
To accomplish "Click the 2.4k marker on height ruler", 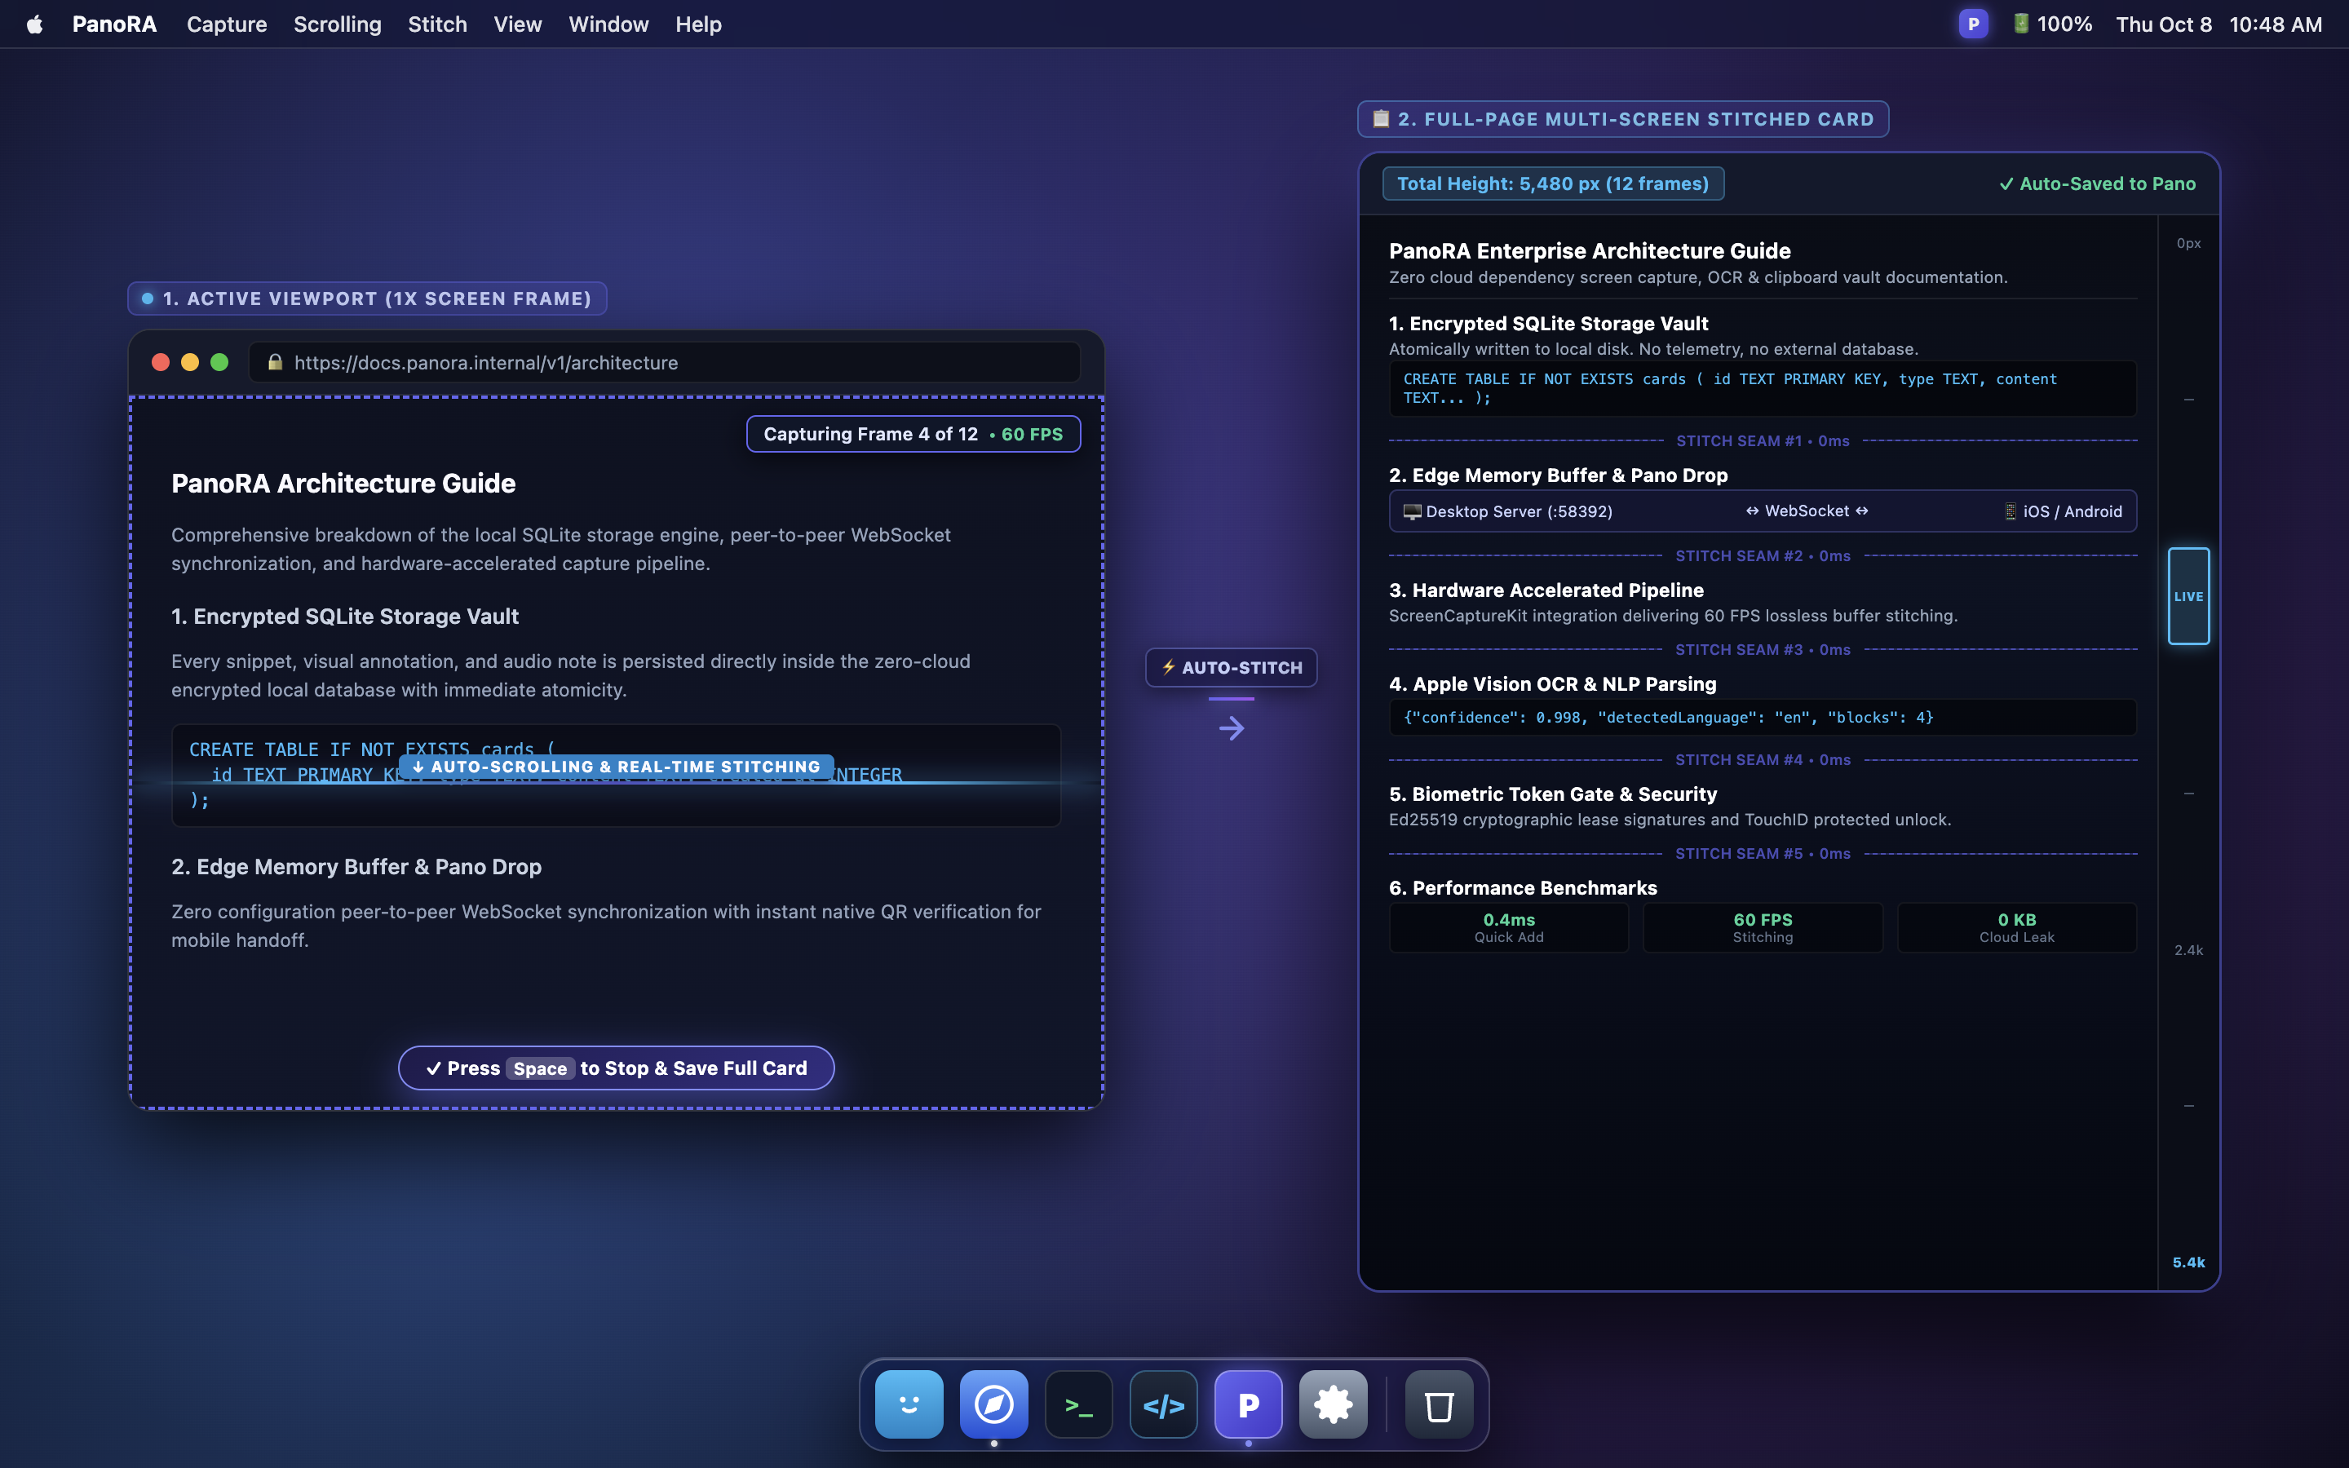I will 2188,950.
